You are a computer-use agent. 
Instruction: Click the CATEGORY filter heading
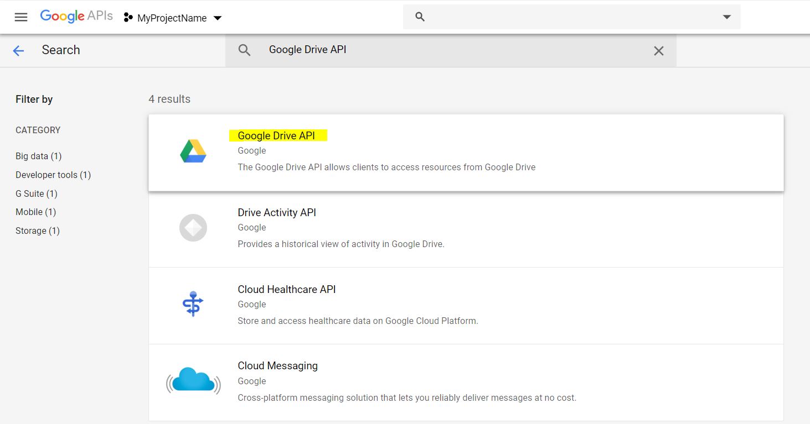[x=38, y=130]
